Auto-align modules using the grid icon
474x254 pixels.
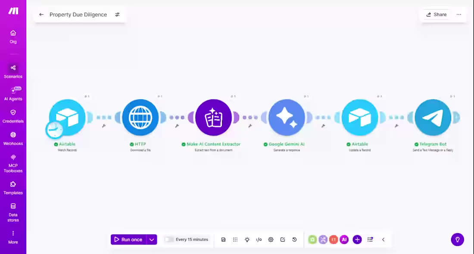click(x=235, y=239)
